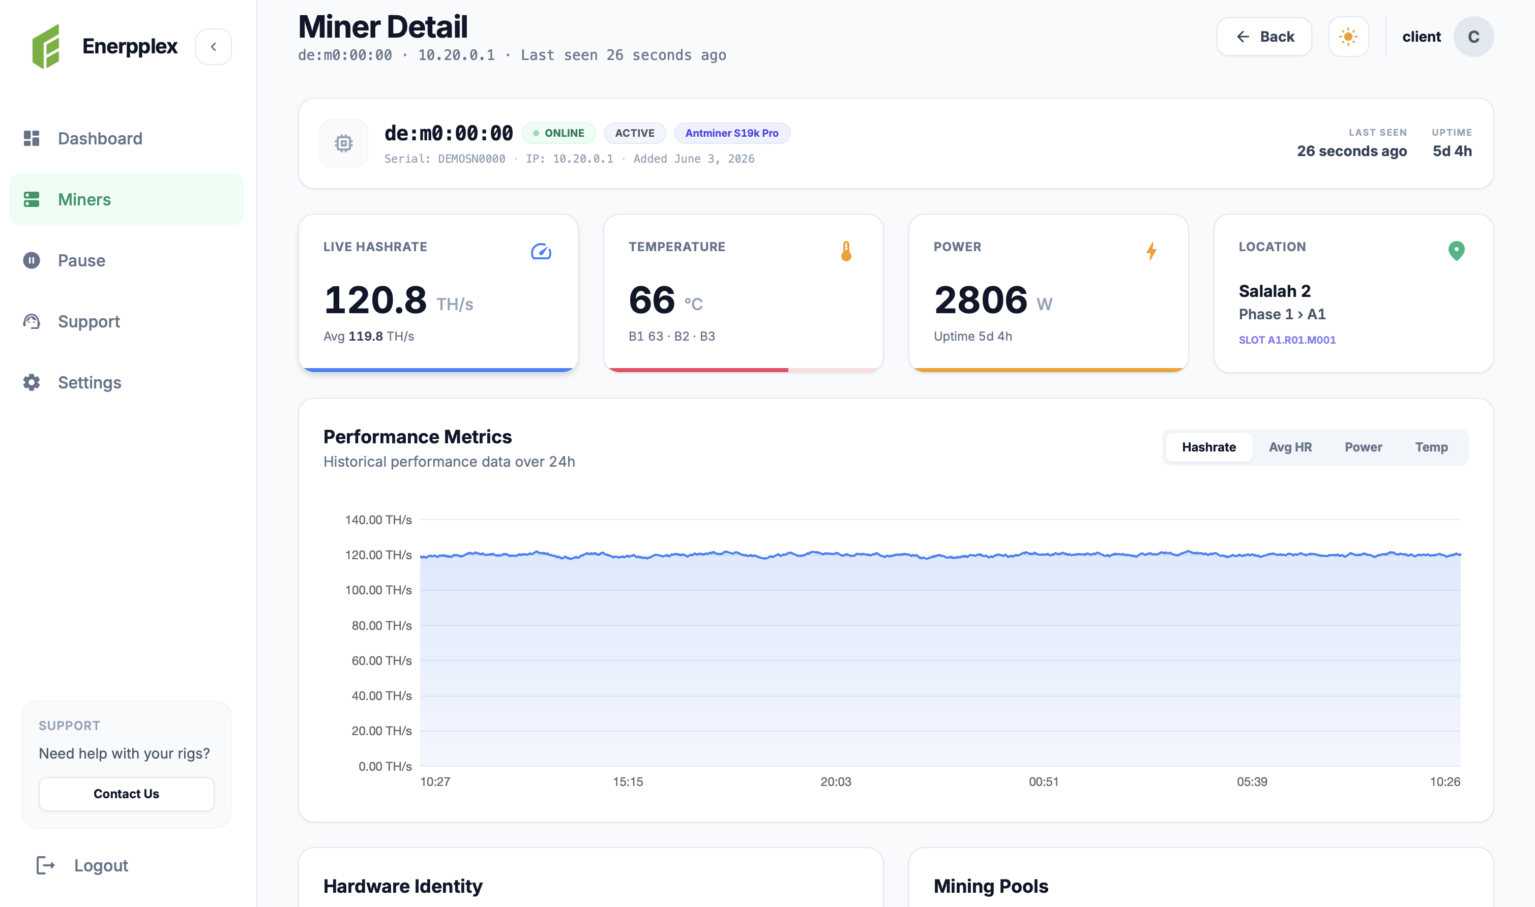Click the Support headset icon
This screenshot has height=907, width=1535.
point(32,321)
